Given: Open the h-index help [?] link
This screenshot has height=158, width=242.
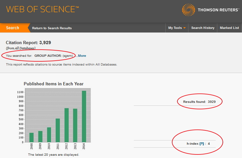Looking at the screenshot, I should click(202, 144).
